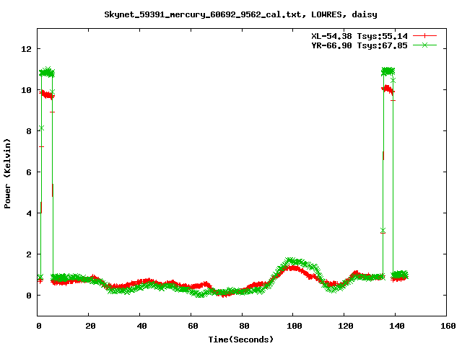Click the green legend line sample
Viewport: 462px width, 346px height.
pyautogui.click(x=424, y=45)
